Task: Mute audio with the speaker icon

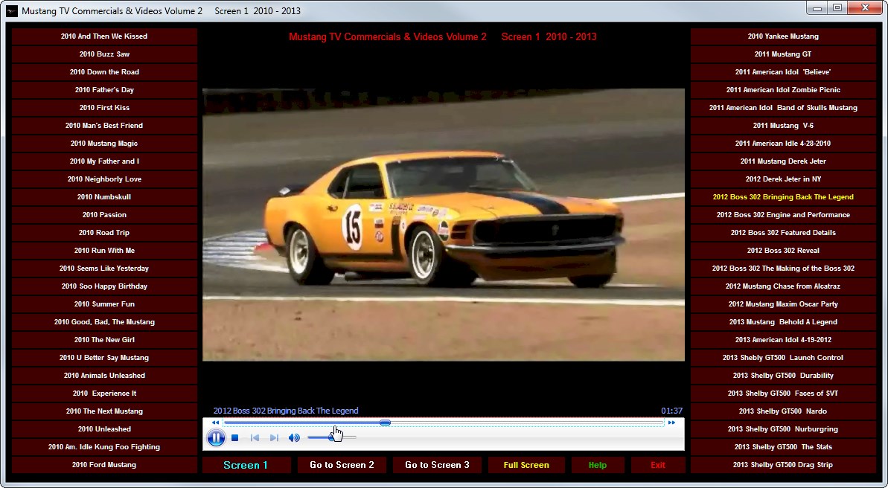Action: (x=294, y=437)
